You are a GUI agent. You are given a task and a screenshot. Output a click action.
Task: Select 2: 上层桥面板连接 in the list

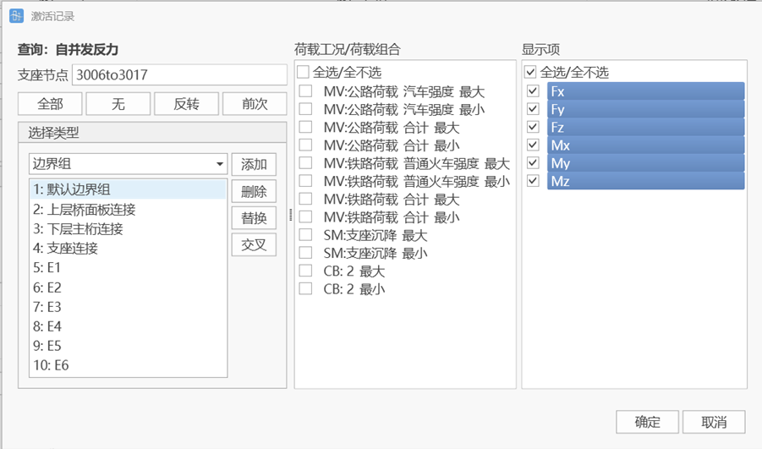[x=129, y=210]
